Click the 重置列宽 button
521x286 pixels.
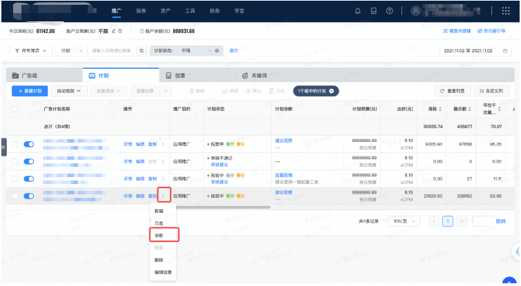click(453, 91)
